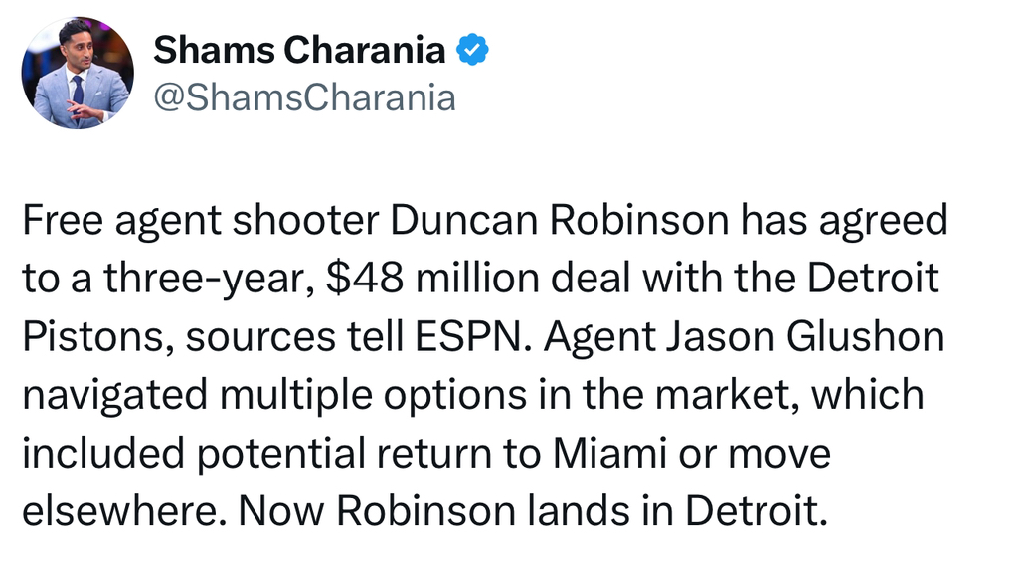
Task: Click Shams Charania's profile avatar photo
Action: [78, 74]
